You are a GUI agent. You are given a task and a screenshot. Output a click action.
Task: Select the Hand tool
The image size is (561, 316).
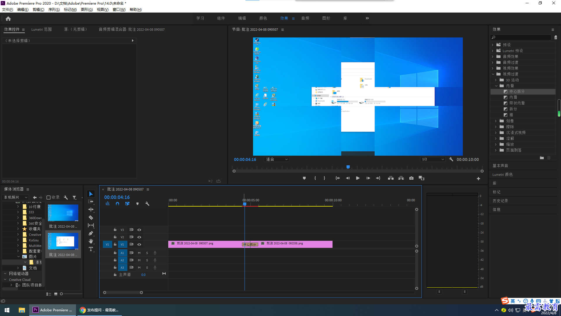(x=91, y=241)
